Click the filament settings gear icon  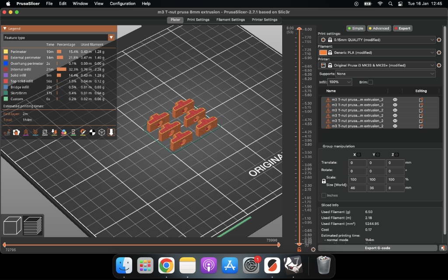pyautogui.click(x=439, y=52)
